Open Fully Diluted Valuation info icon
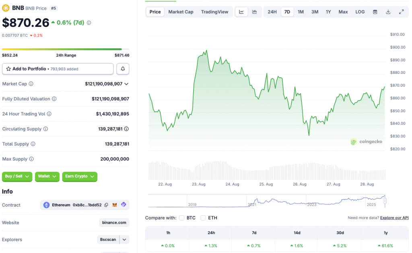 pyautogui.click(x=54, y=99)
